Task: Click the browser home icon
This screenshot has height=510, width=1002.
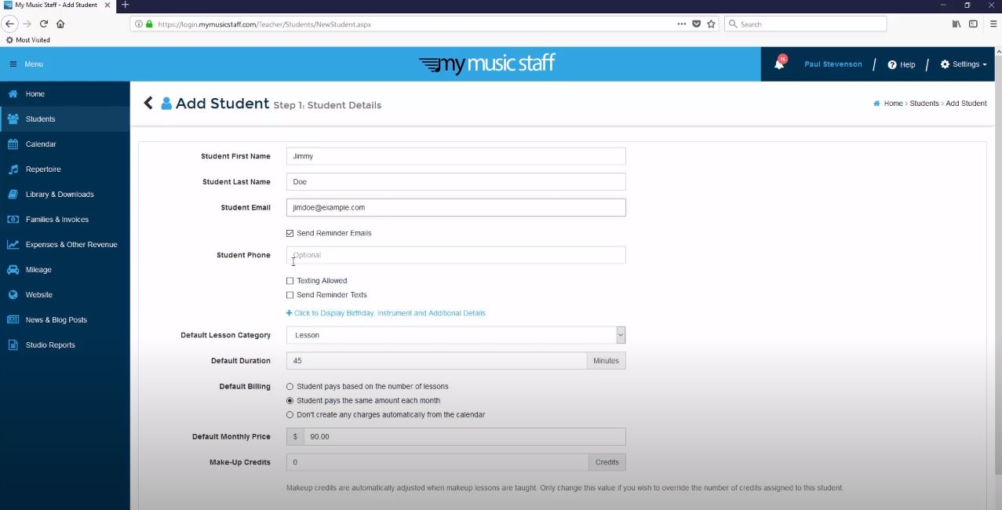Action: 60,24
